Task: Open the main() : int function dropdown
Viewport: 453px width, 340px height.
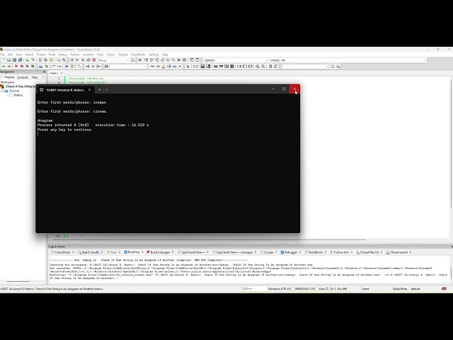Action: (348, 60)
